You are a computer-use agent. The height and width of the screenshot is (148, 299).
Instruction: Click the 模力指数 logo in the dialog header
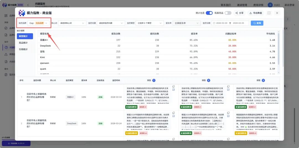pyautogui.click(x=22, y=13)
